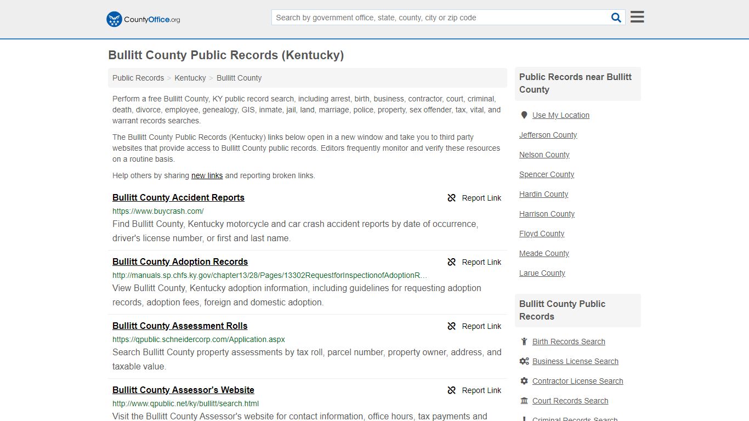Viewport: 749px width, 421px height.
Task: Click the Business License Search gears icon
Action: 524,361
